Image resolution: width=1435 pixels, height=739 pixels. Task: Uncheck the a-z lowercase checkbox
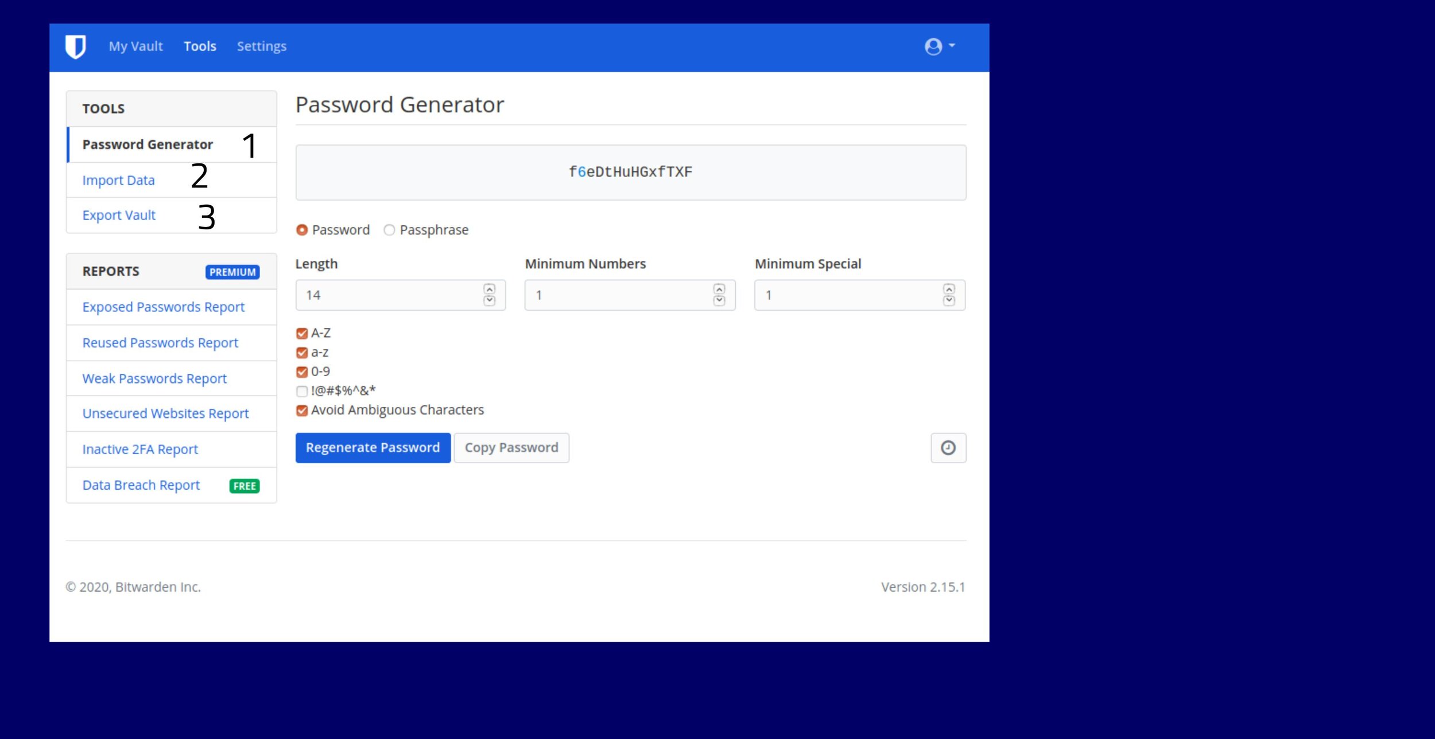pyautogui.click(x=302, y=353)
